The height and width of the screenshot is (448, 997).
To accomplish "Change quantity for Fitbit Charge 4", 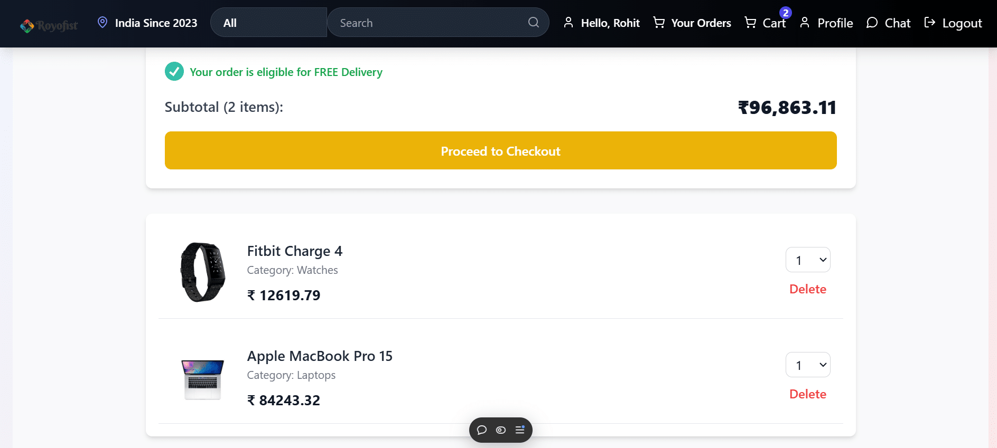I will tap(808, 260).
